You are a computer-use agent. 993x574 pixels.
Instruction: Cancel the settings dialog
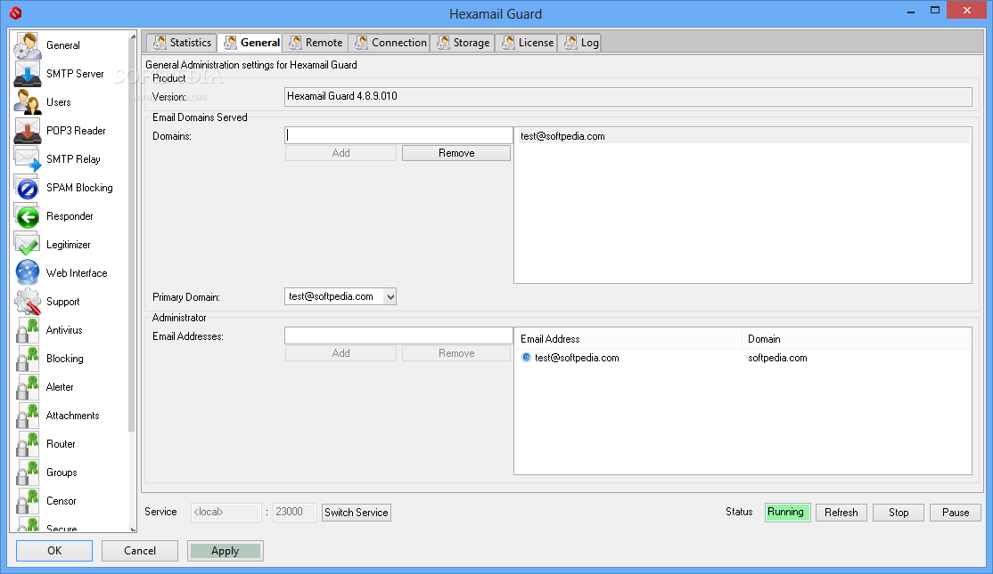pos(140,551)
